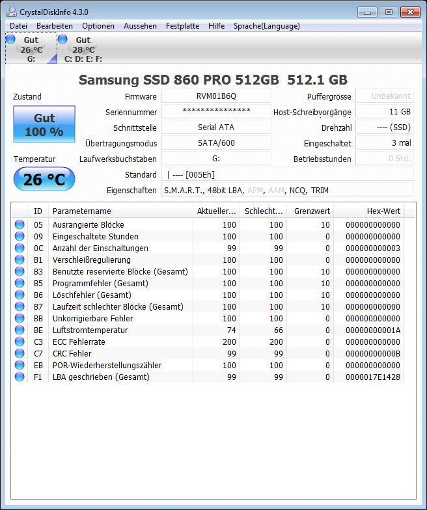Click the Gut 100 % health status button
The image size is (427, 510).
[x=44, y=124]
